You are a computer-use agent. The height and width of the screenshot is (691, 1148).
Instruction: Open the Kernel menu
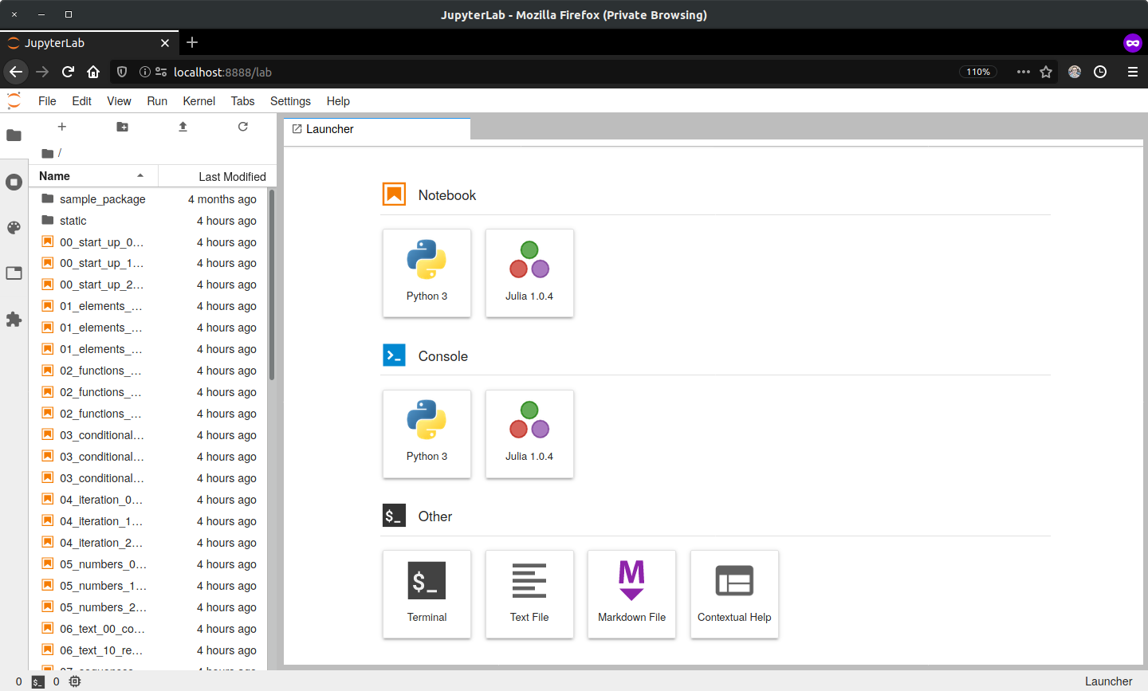click(x=199, y=101)
